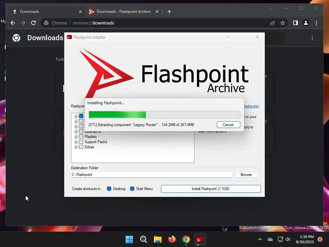
Task: Toggle Chrome side panel
Action: [x=296, y=23]
